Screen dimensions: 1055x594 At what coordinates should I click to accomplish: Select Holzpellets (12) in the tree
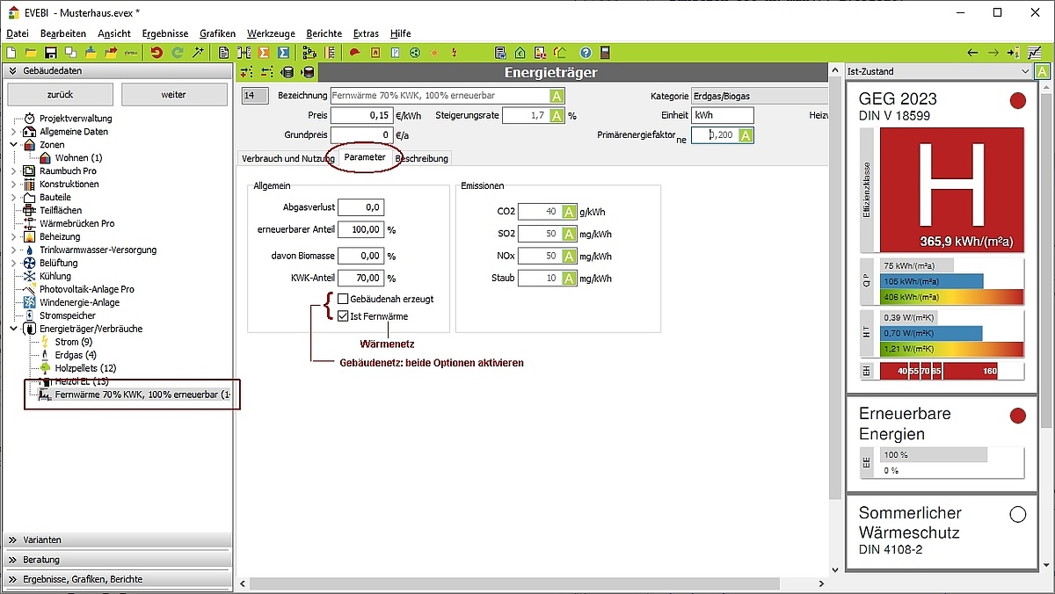85,368
